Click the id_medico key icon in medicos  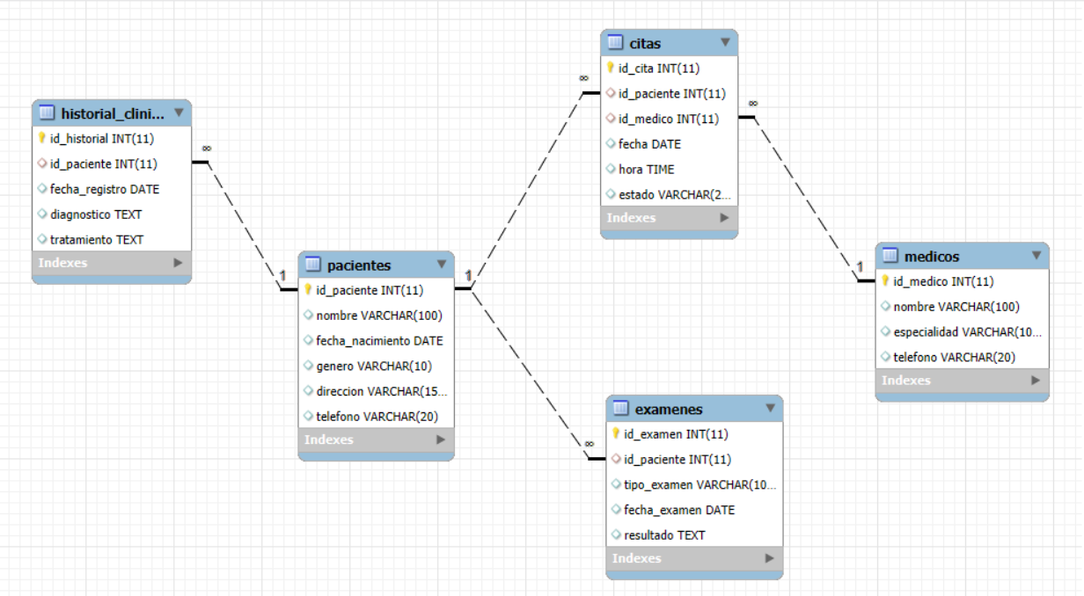[x=885, y=281]
